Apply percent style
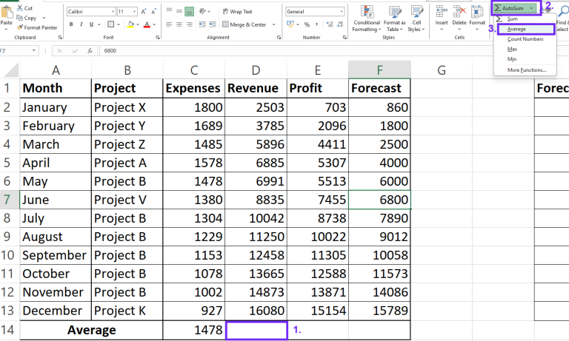Image resolution: width=569 pixels, height=341 pixels. coord(307,24)
